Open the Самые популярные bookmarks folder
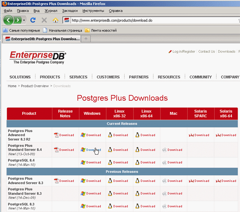 point(21,30)
